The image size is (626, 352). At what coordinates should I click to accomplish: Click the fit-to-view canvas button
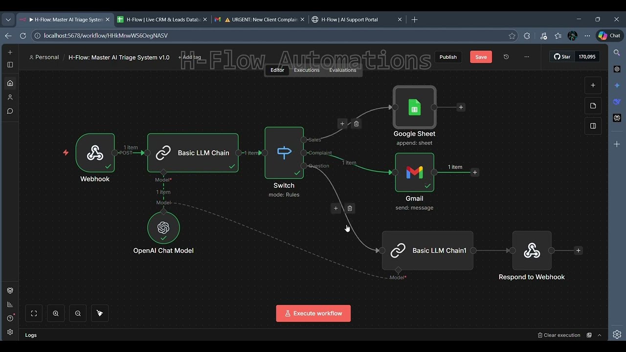pos(34,313)
